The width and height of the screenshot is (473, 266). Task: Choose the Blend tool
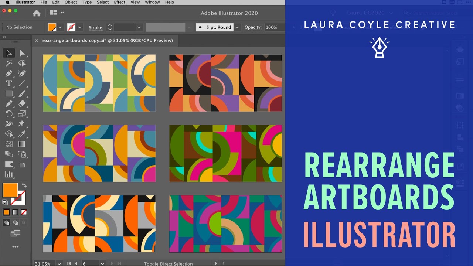[9, 154]
